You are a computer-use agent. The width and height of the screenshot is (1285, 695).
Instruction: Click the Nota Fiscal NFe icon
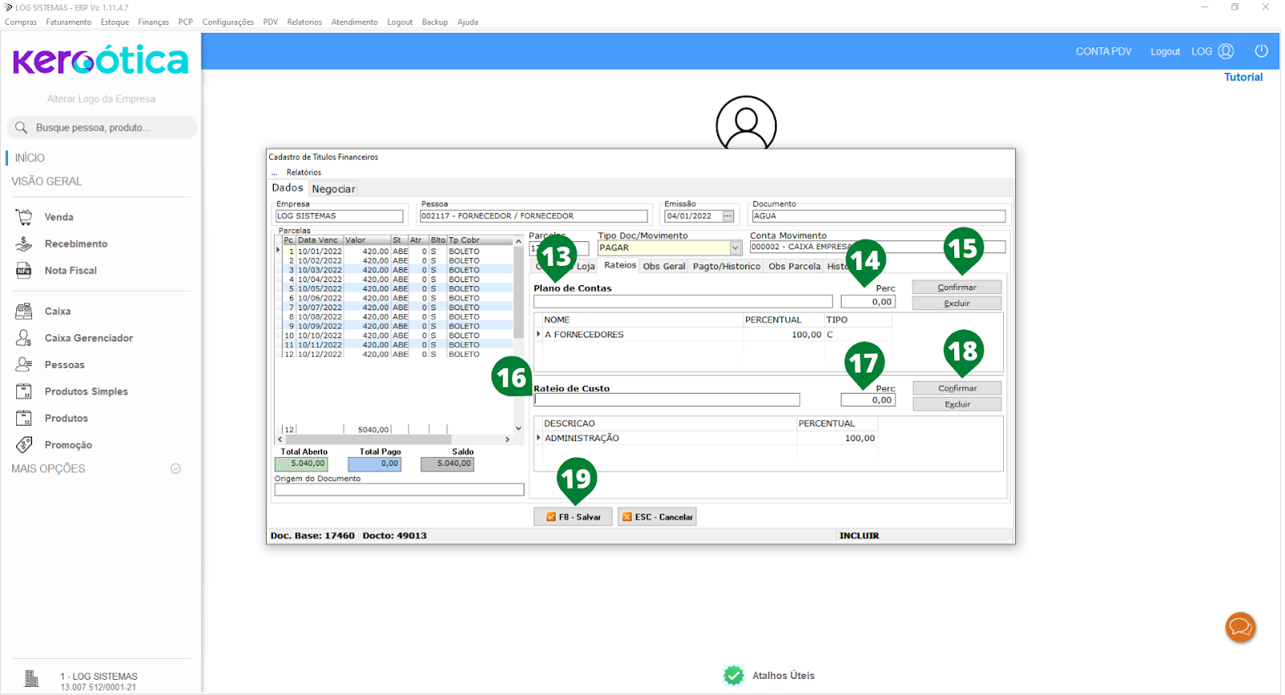(24, 270)
